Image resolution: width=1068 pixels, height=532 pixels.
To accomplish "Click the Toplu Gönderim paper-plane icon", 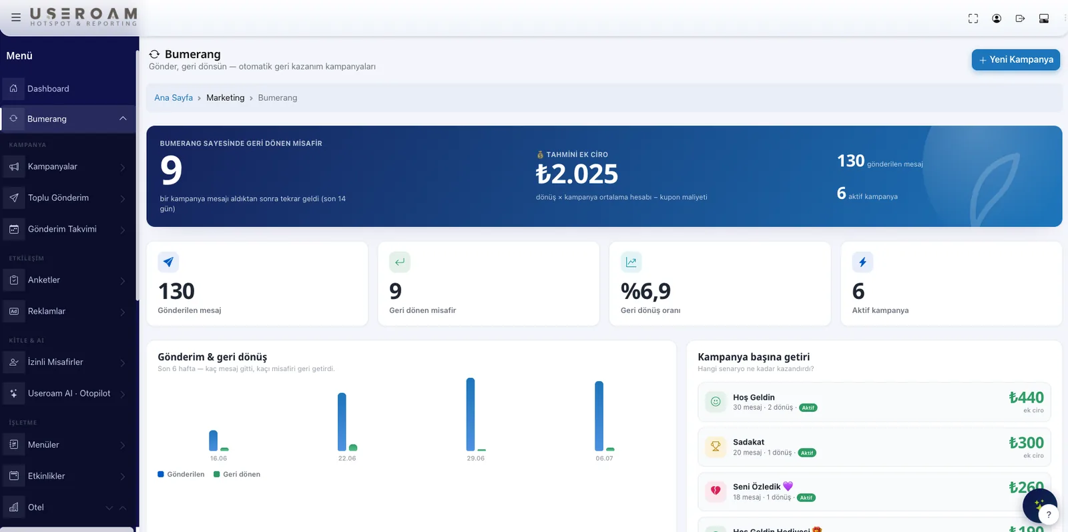I will tap(14, 198).
